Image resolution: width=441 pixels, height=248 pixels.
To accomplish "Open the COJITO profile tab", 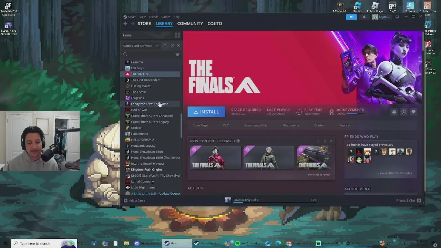I will 215,23.
